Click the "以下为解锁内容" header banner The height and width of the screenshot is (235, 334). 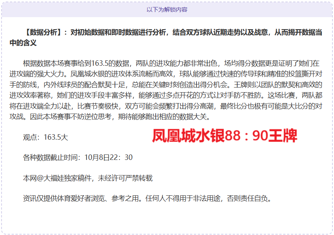(x=167, y=9)
